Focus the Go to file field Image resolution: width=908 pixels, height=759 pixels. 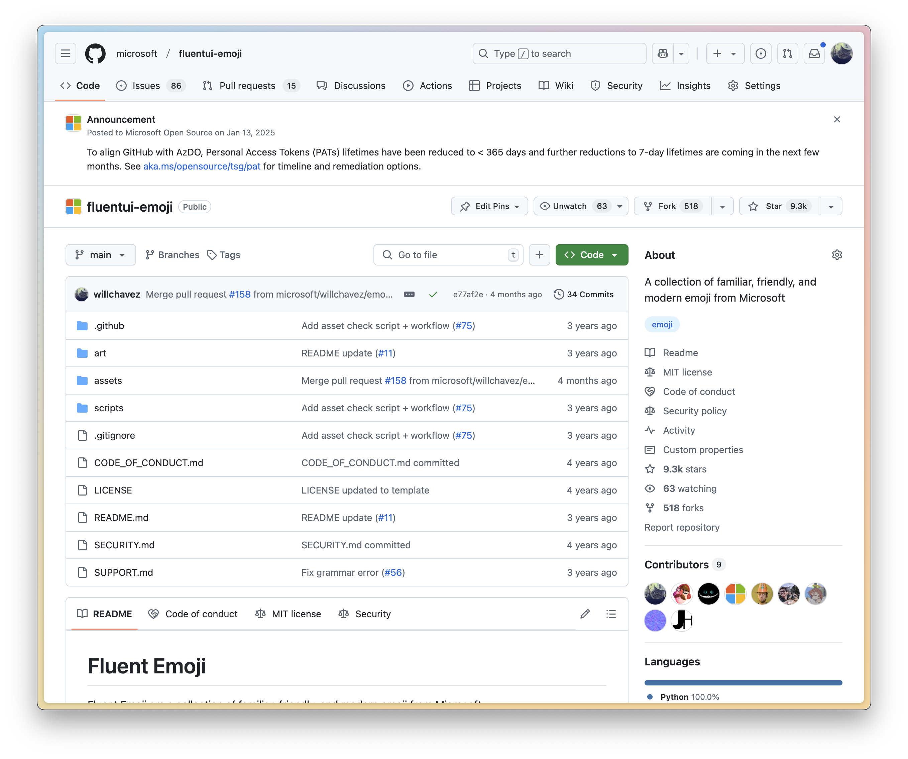[x=448, y=255]
